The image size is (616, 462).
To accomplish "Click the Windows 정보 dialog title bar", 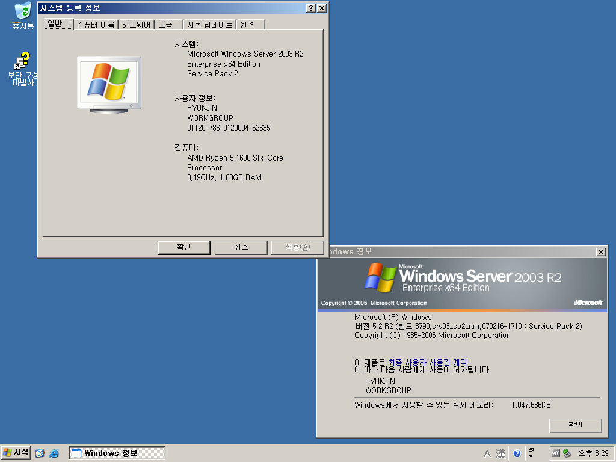I will click(x=461, y=252).
